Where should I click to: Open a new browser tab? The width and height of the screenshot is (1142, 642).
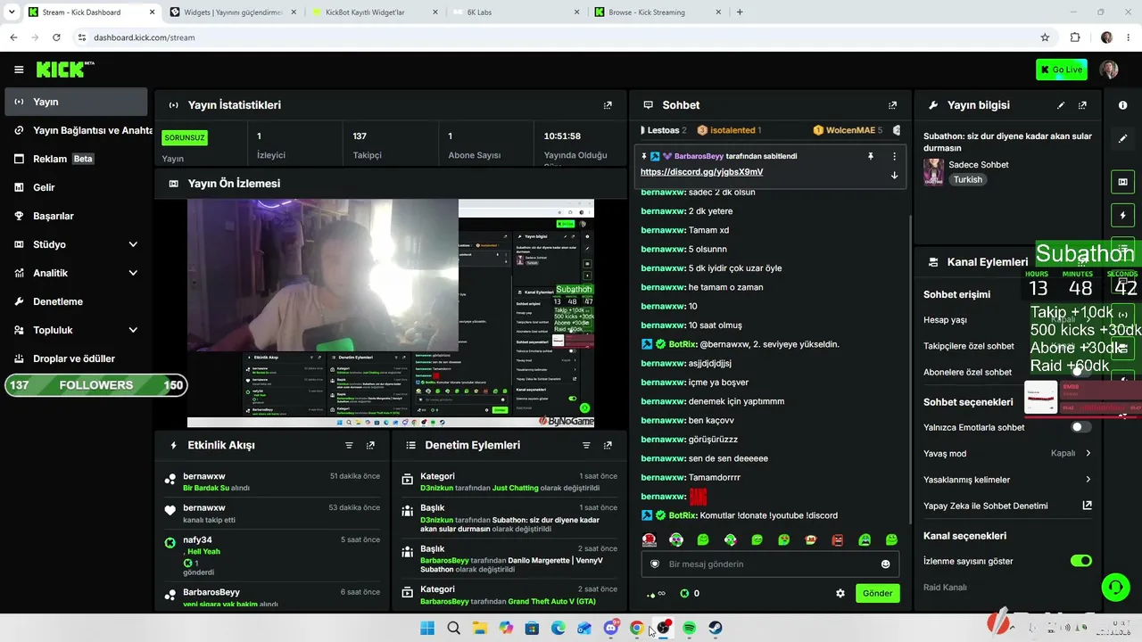point(740,12)
